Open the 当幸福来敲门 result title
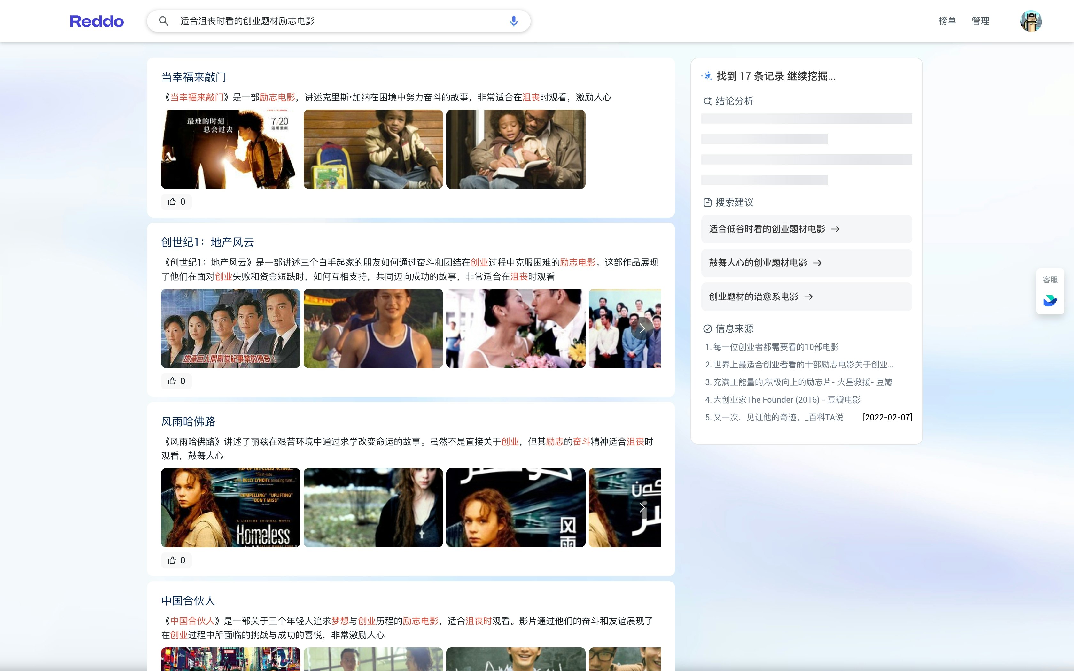Viewport: 1074px width, 671px height. (x=193, y=77)
